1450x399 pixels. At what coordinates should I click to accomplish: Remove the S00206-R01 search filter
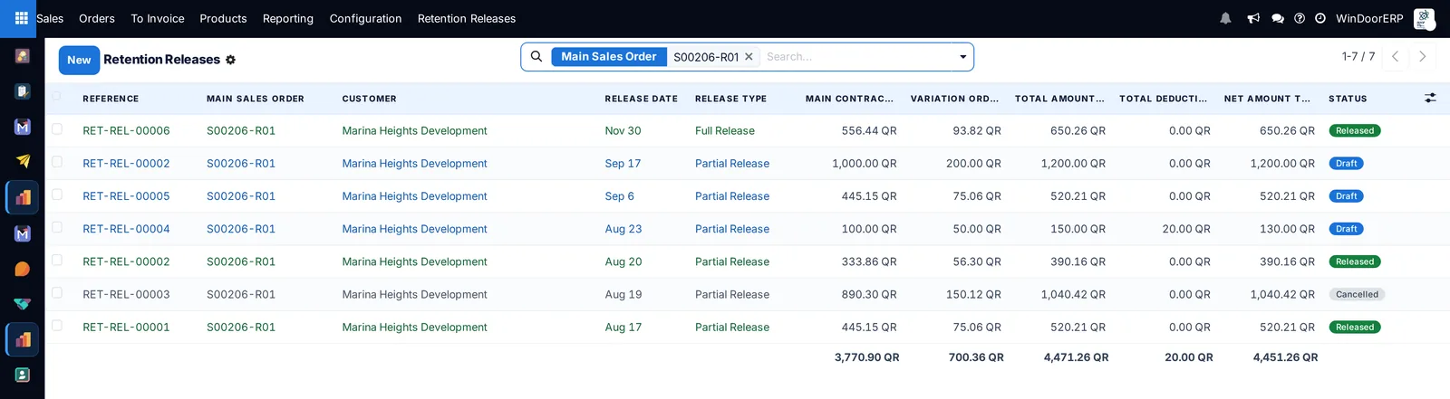click(749, 57)
